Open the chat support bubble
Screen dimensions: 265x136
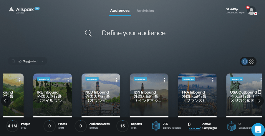(x=258, y=130)
